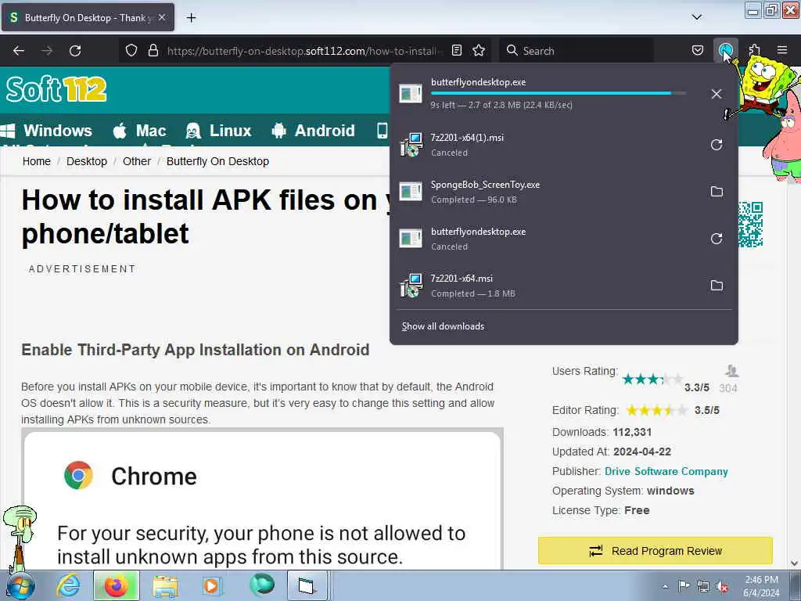The width and height of the screenshot is (801, 601).
Task: Click the Soft112 logo
Action: click(x=56, y=89)
